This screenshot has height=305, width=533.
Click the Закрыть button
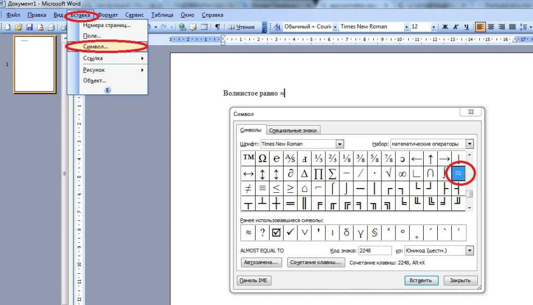point(460,281)
